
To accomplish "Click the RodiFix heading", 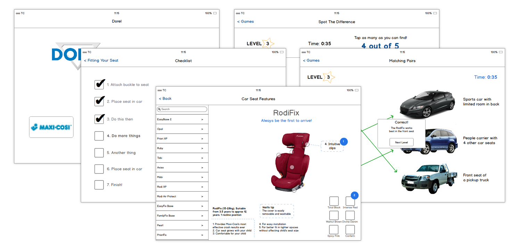I will coord(286,113).
